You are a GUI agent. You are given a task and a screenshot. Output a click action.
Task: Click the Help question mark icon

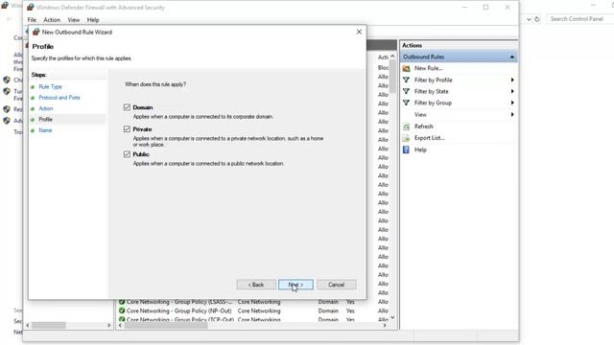click(x=406, y=149)
